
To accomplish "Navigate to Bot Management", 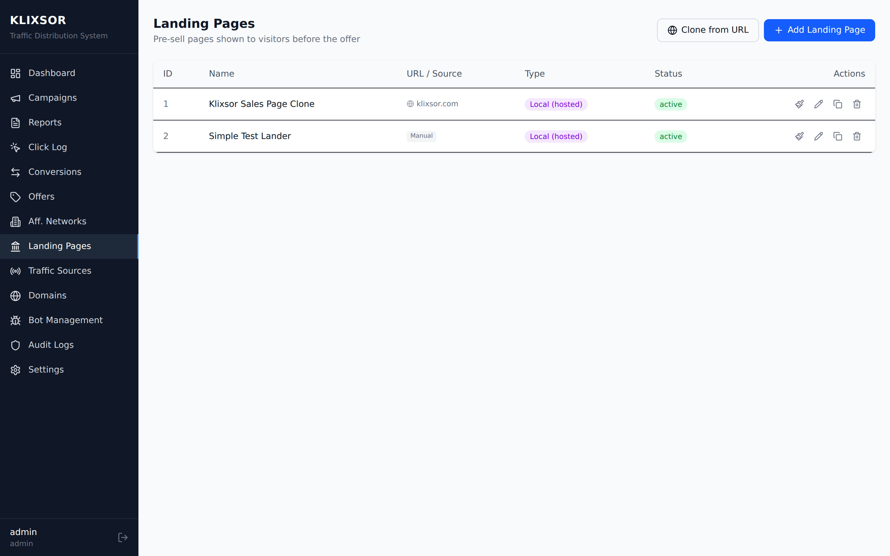I will (x=66, y=320).
